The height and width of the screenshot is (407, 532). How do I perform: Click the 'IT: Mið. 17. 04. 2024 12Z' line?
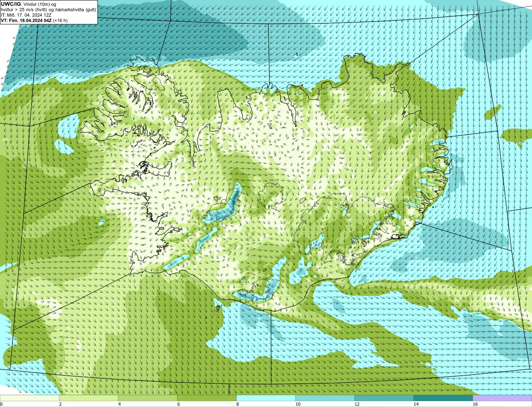pyautogui.click(x=26, y=15)
